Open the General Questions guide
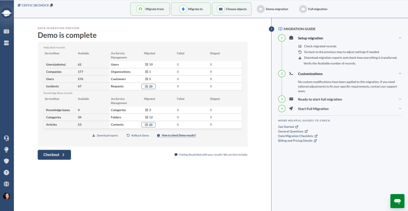 [293, 131]
